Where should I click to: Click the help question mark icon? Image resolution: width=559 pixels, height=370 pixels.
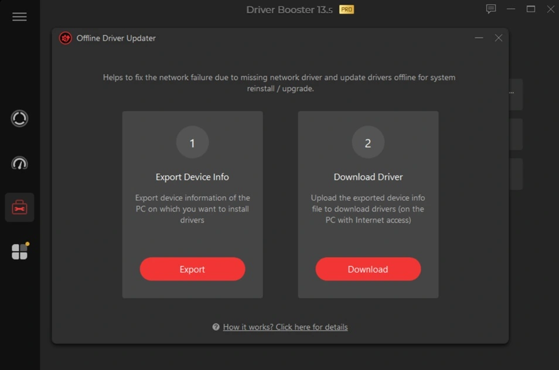click(216, 327)
